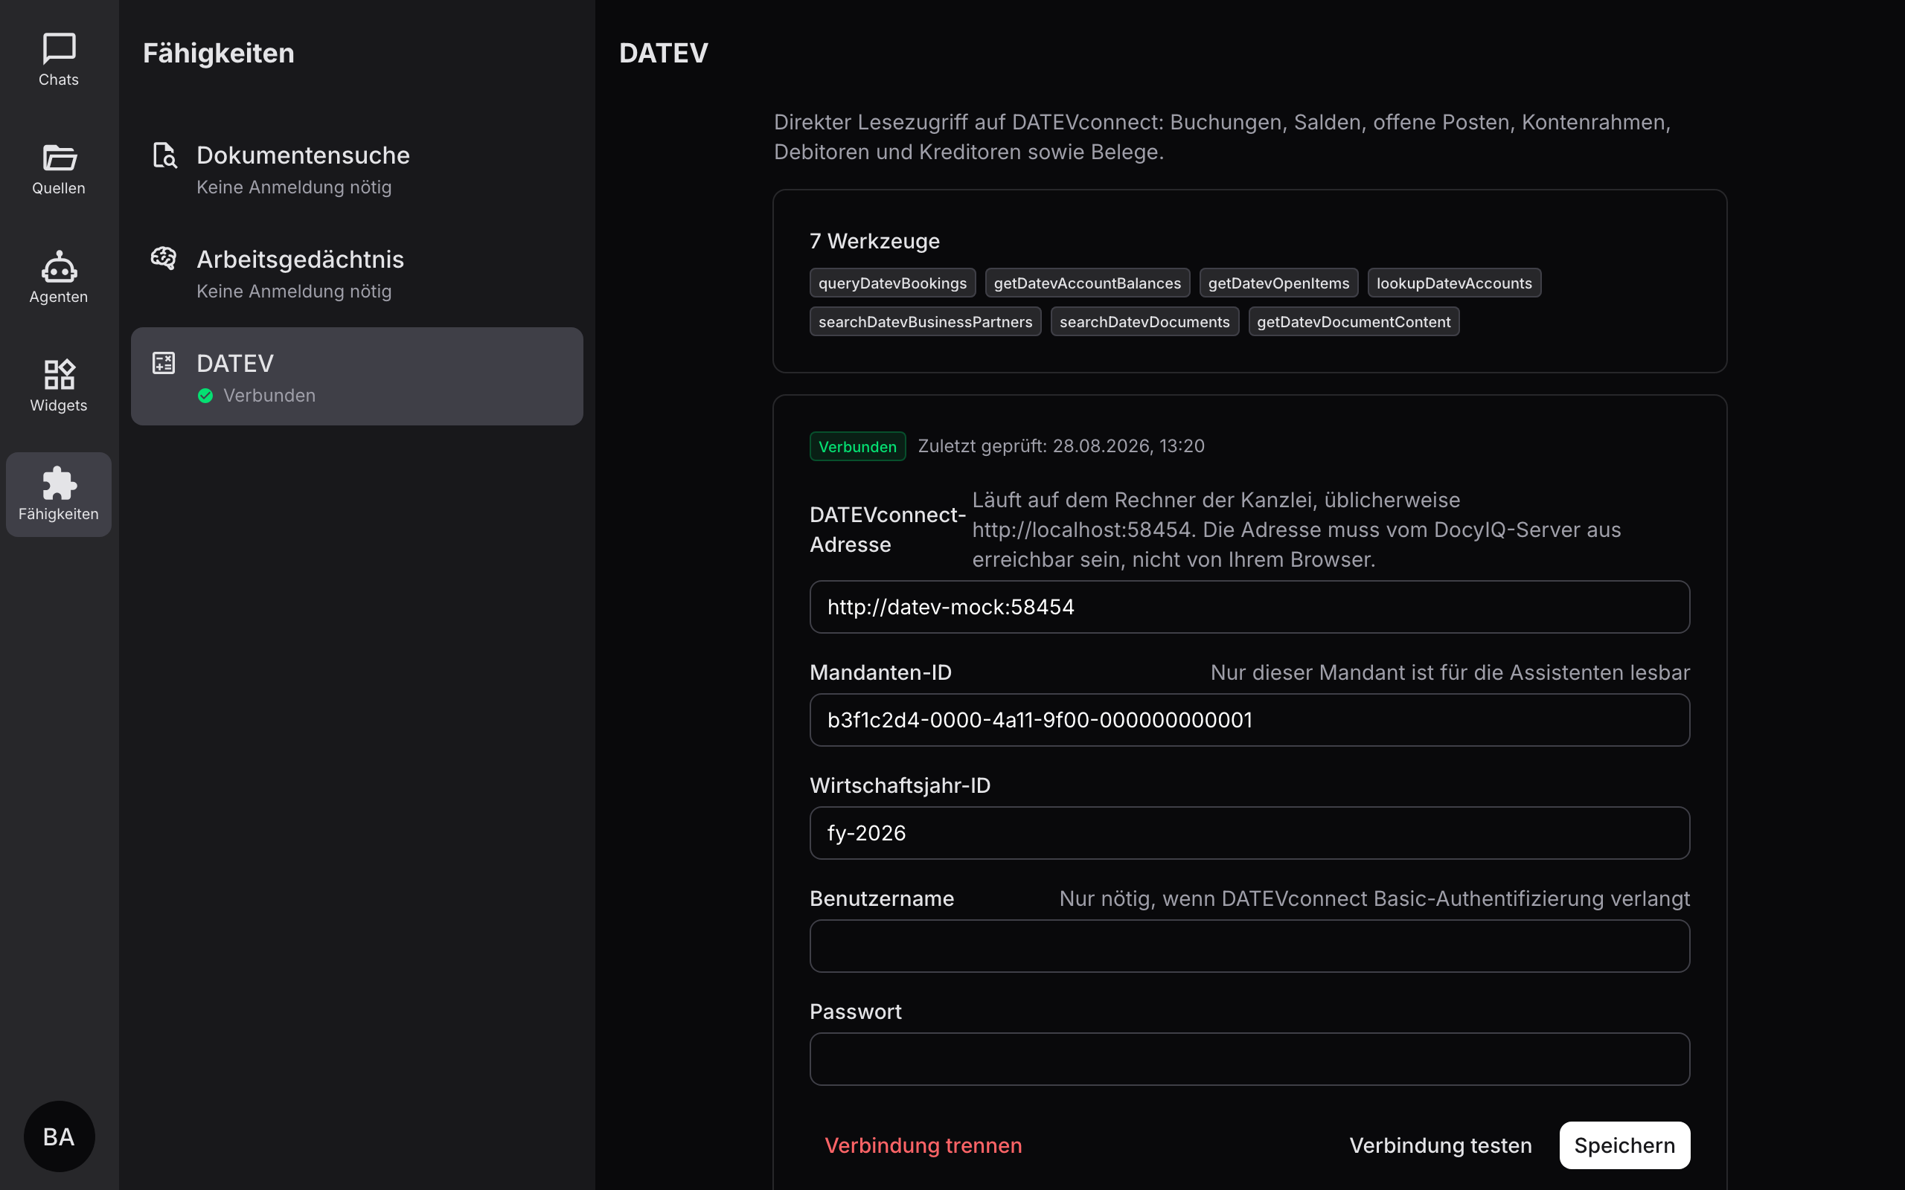Focus the Benutzername input field
The width and height of the screenshot is (1905, 1190).
[x=1249, y=946]
